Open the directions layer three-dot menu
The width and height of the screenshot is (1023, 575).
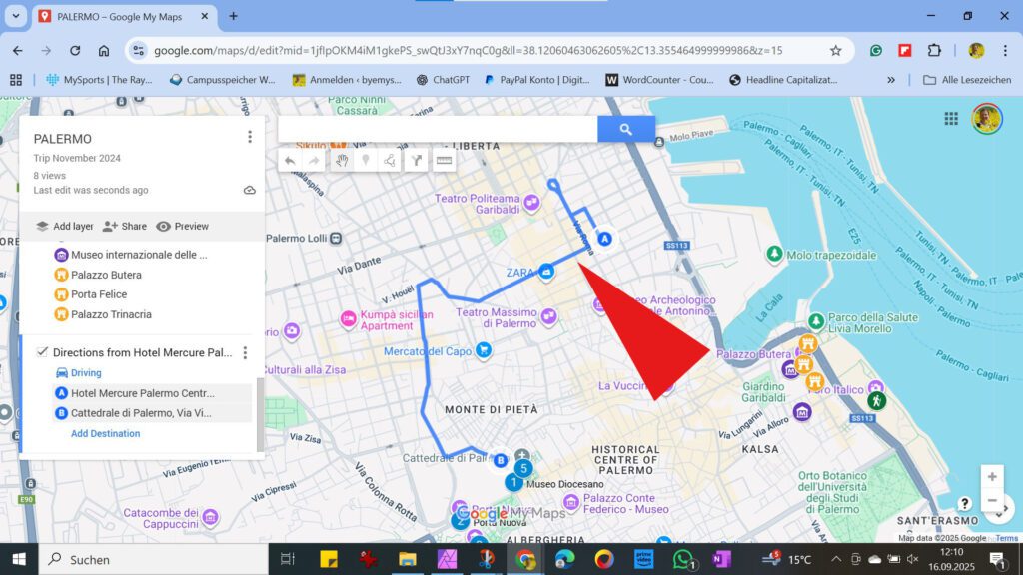pos(245,352)
